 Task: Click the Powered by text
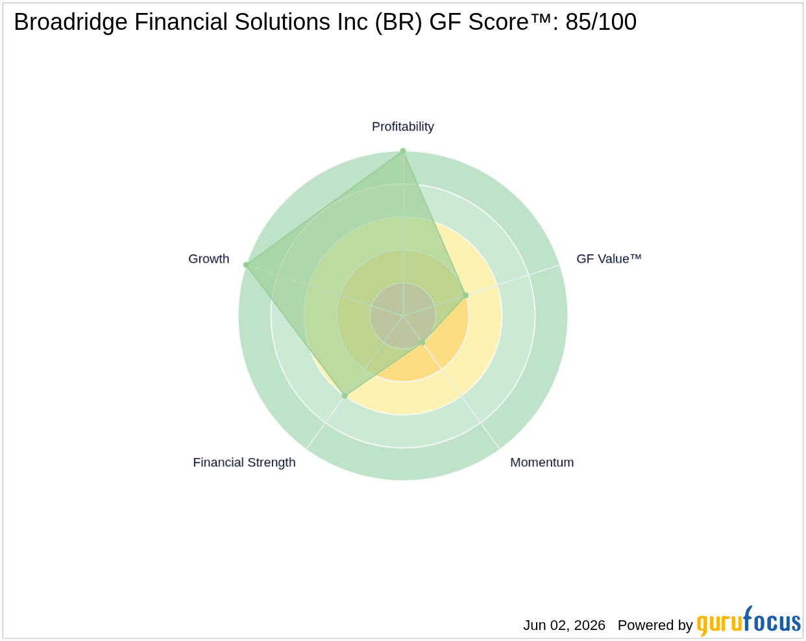point(655,625)
